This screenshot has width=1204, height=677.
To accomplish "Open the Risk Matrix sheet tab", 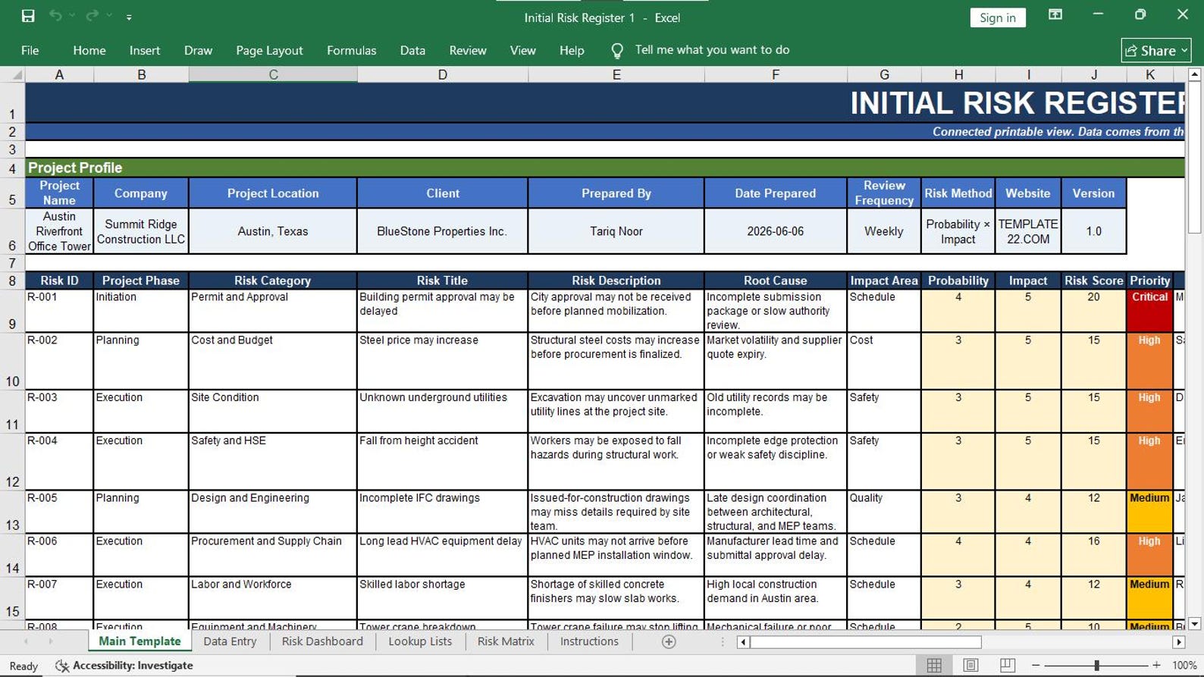I will (506, 641).
